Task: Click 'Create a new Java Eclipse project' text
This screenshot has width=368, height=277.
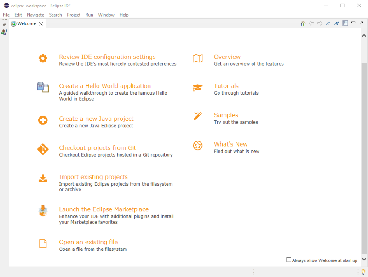Action: 96,125
